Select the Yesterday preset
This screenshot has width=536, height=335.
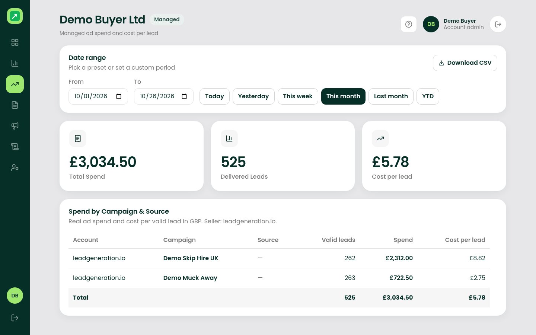tap(253, 96)
